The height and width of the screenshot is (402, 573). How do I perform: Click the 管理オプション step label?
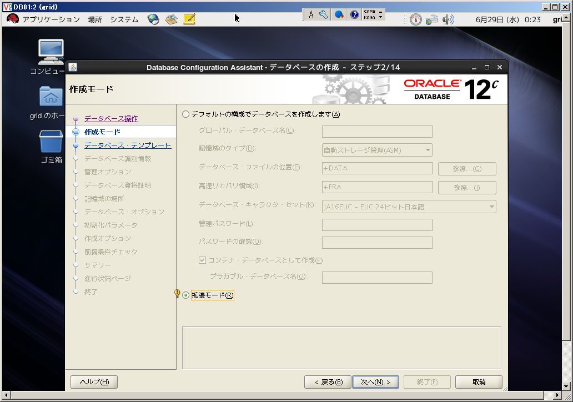point(108,172)
